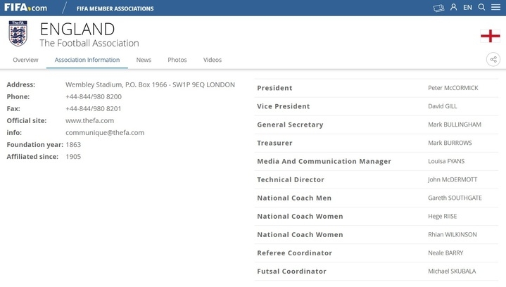The image size is (506, 287).
Task: Click Treasurer name Mark BURROWS
Action: 450,143
